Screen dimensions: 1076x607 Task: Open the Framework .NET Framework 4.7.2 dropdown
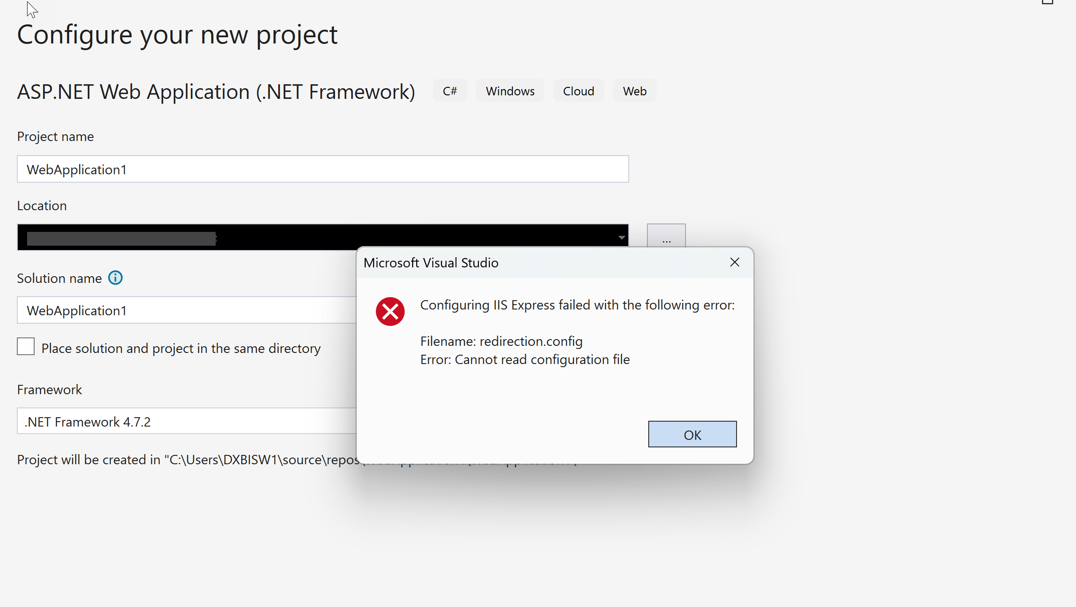187,421
